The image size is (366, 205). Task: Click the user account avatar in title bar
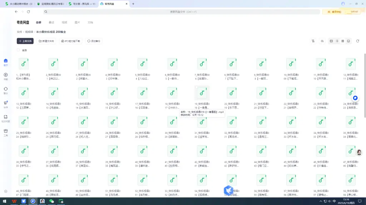pyautogui.click(x=343, y=4)
